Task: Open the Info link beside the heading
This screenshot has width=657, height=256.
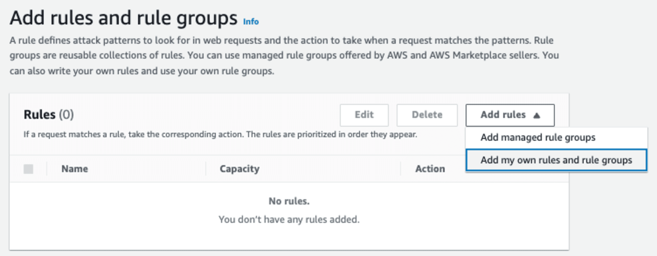Action: click(x=251, y=22)
